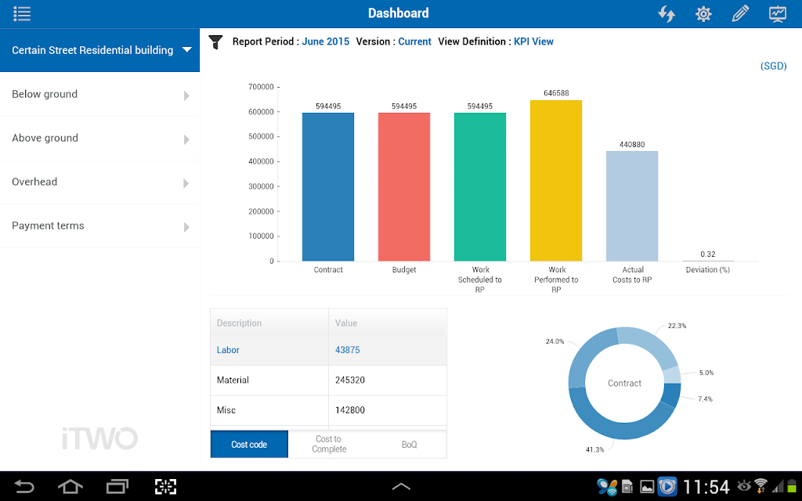Image resolution: width=802 pixels, height=501 pixels.
Task: Switch to Cost to Complete tab
Action: (x=329, y=445)
